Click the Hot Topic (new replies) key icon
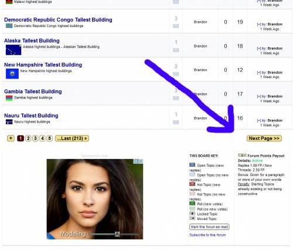 coord(192,184)
